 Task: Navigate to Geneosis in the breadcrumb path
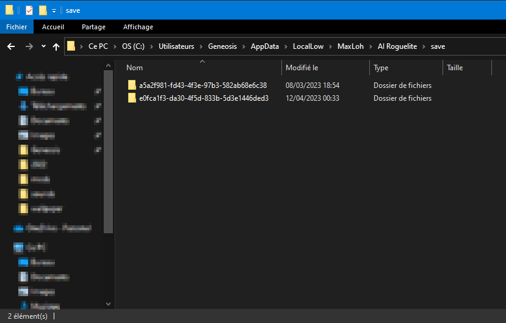coord(224,46)
